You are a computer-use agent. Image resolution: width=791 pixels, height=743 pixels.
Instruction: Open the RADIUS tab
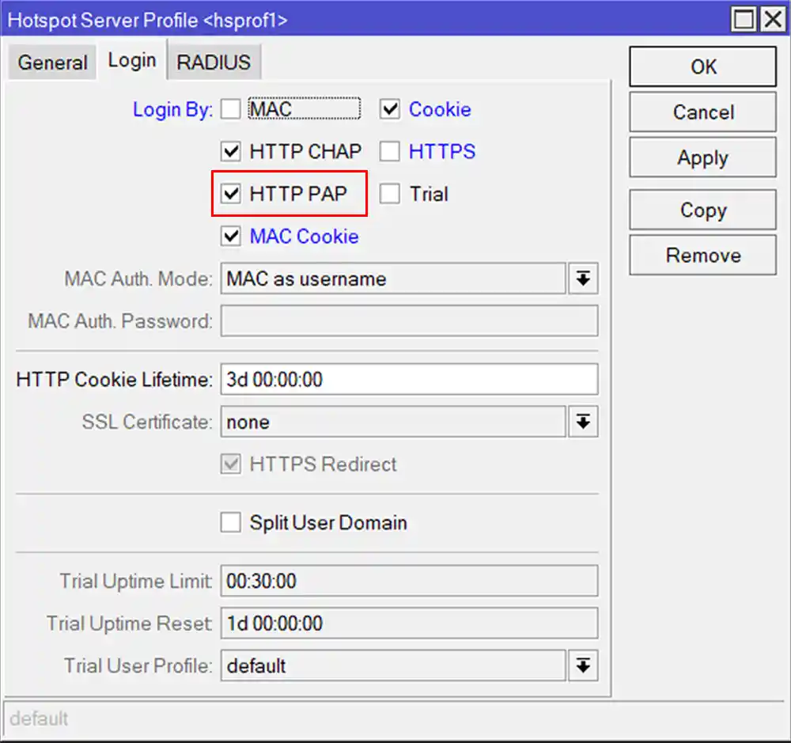coord(214,62)
